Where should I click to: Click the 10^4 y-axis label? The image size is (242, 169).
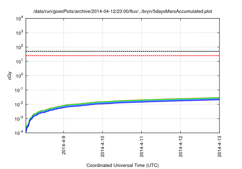[x=20, y=18]
